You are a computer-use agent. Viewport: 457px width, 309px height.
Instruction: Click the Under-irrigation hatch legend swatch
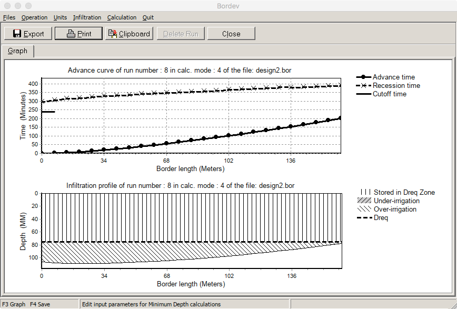point(363,201)
